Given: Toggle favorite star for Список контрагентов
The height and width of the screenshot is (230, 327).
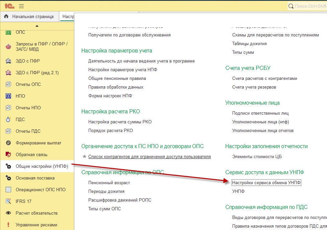Looking at the screenshot, I should click(x=84, y=156).
